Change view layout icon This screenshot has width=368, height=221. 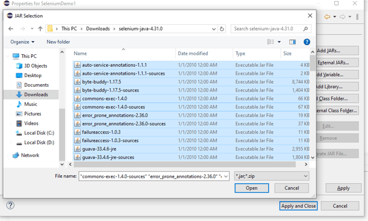click(271, 42)
